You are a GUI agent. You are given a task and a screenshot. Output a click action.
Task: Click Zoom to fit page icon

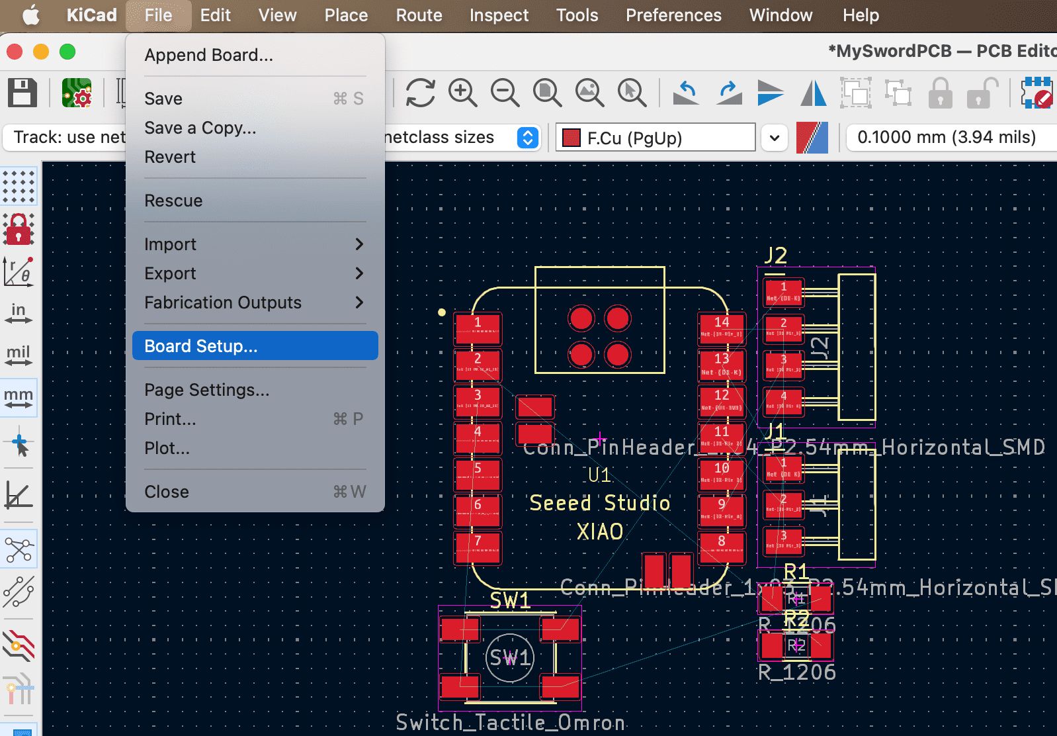[548, 93]
